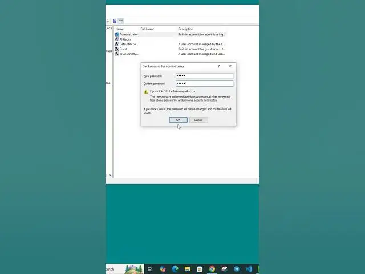Click the right scroll arrow in the tree pane

[x=110, y=175]
